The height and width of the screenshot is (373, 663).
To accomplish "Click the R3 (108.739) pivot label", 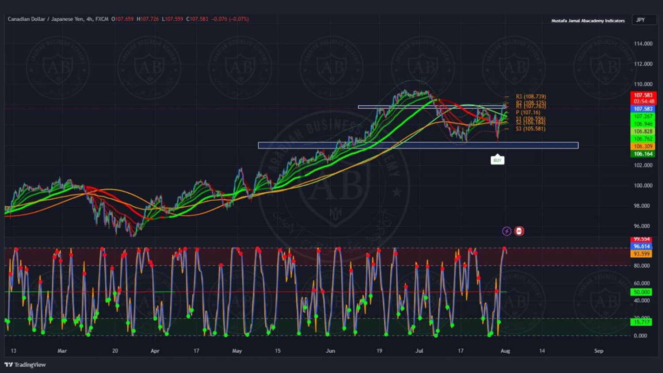I will pos(530,96).
